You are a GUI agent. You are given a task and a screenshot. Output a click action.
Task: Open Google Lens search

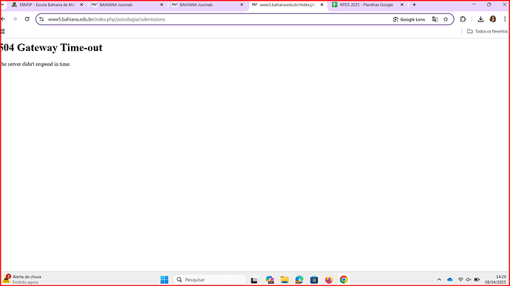click(x=409, y=19)
